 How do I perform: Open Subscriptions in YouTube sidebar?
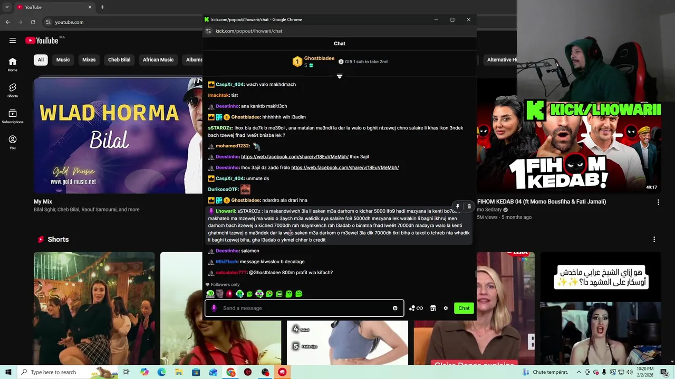(13, 117)
